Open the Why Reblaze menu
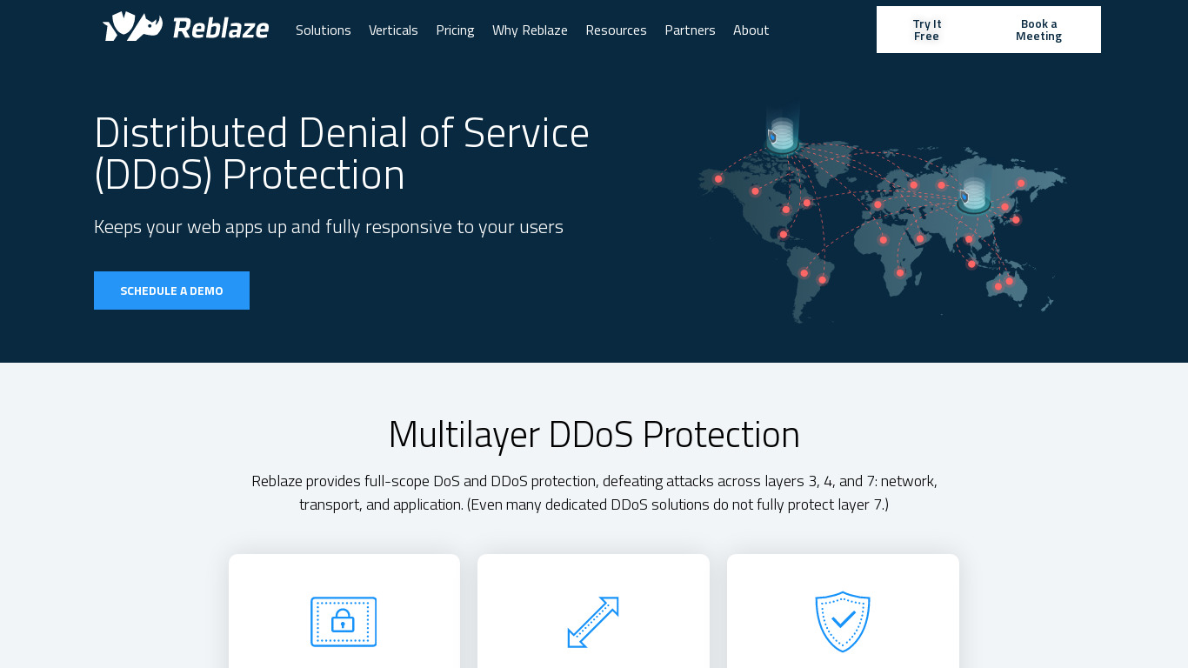 point(530,30)
